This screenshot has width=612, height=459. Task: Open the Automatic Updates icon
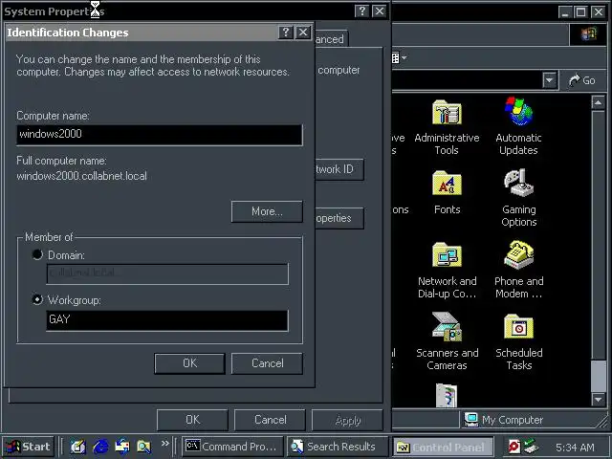tap(518, 127)
